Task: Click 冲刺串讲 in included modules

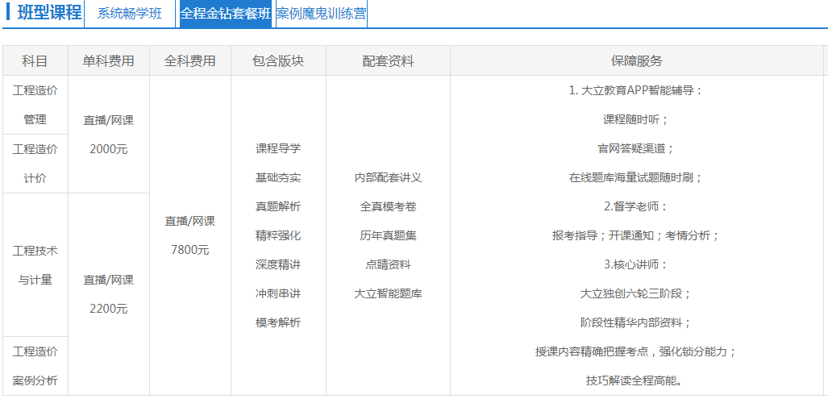Action: (278, 293)
